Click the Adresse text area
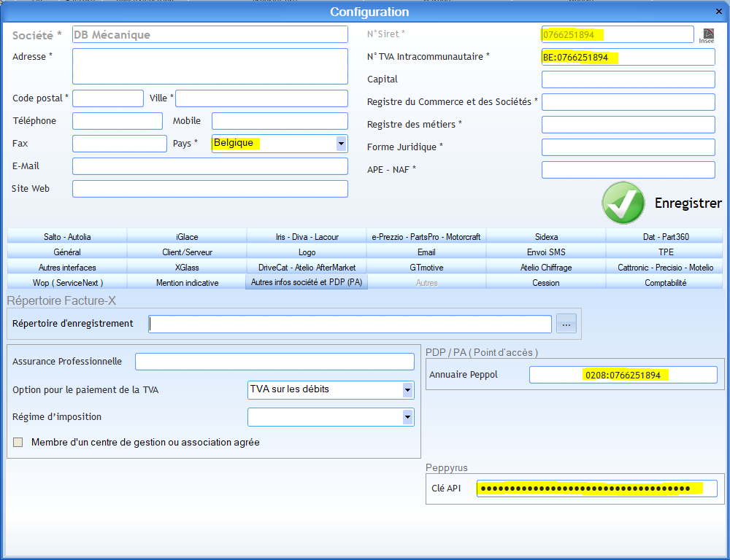Screen dimensions: 730x560 [x=210, y=66]
